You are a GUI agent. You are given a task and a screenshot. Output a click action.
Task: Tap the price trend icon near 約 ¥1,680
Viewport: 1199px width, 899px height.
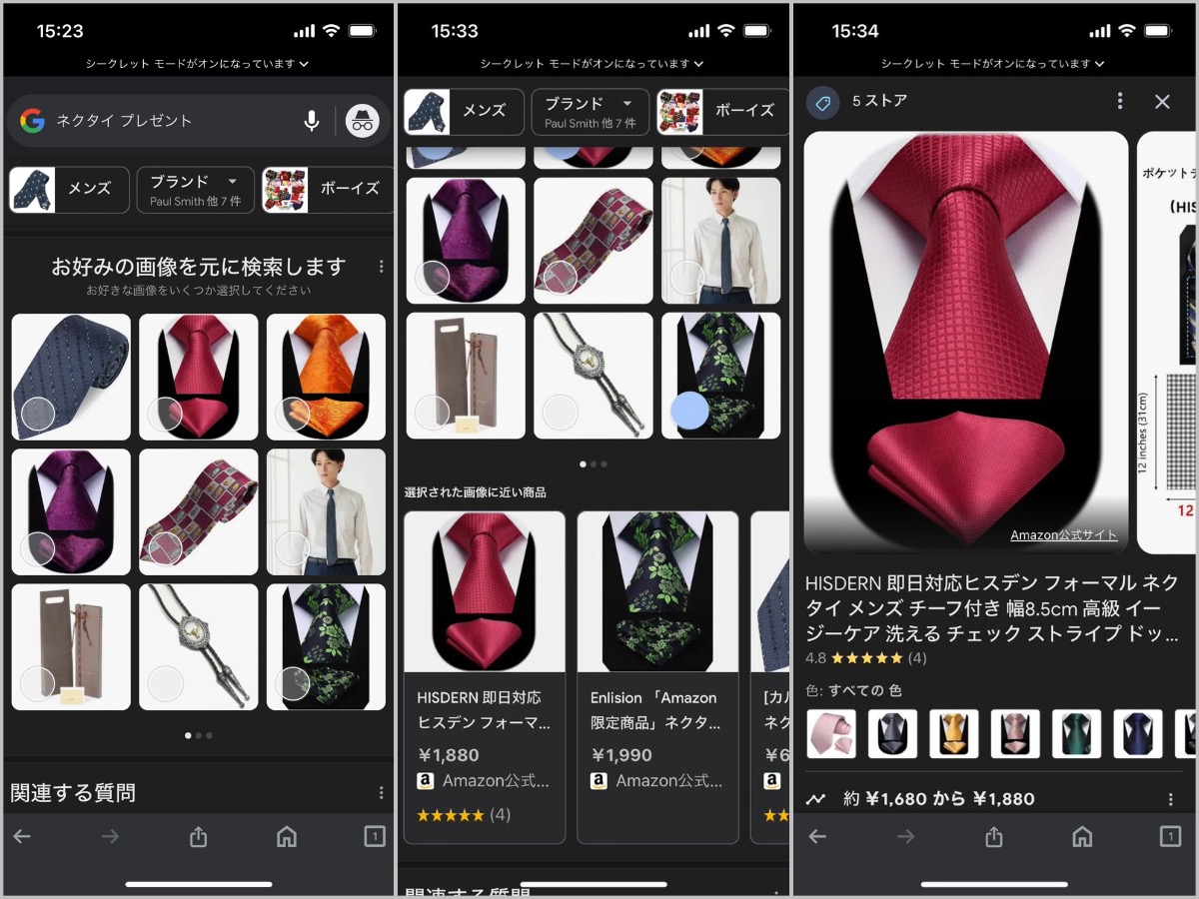(x=816, y=799)
